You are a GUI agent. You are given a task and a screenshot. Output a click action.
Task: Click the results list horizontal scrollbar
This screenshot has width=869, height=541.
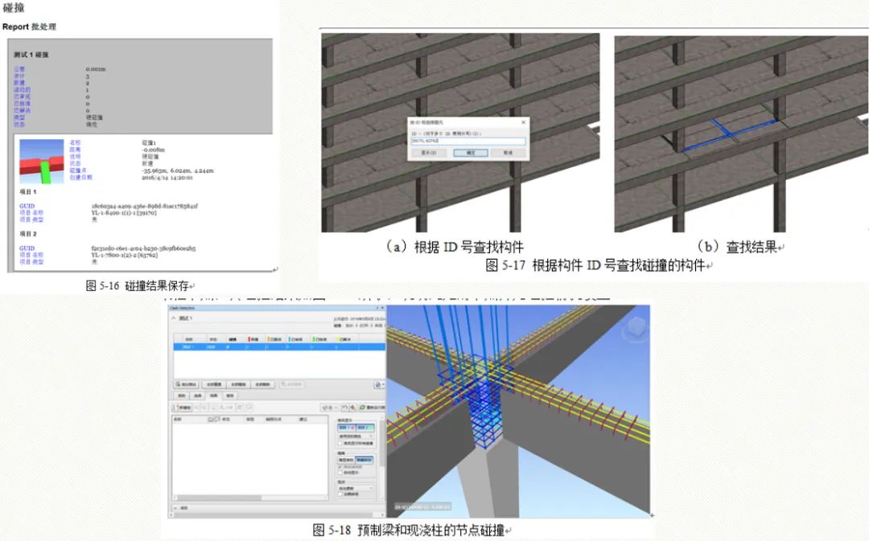coord(251,498)
